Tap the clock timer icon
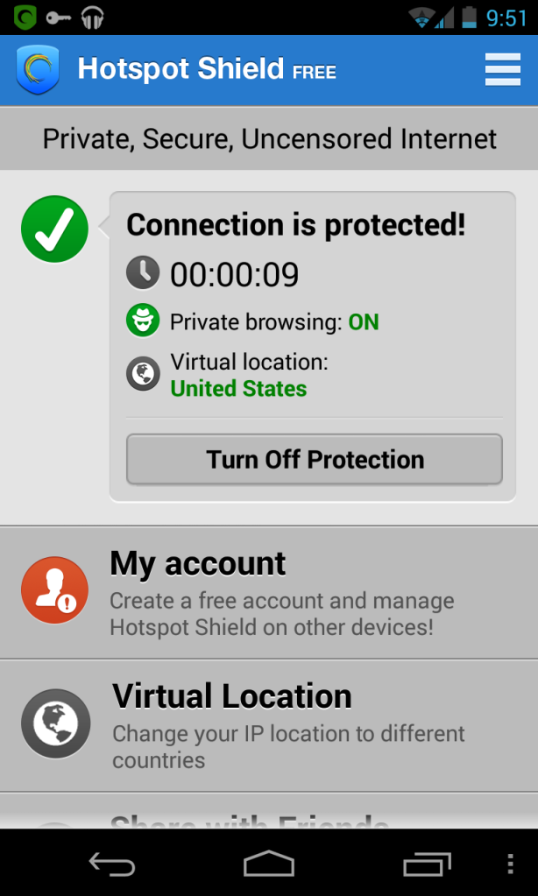 pos(143,273)
